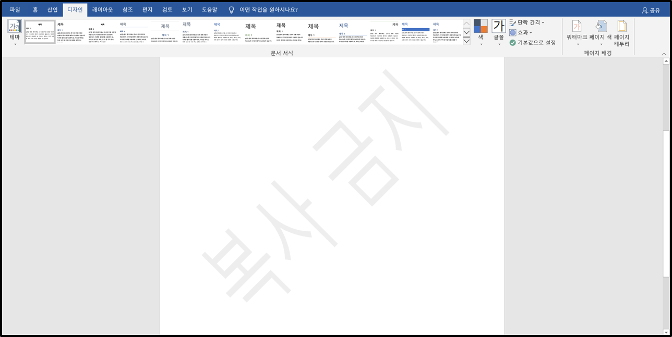Select style set with right-aligned 제목 title
This screenshot has height=337, width=672.
(x=384, y=32)
